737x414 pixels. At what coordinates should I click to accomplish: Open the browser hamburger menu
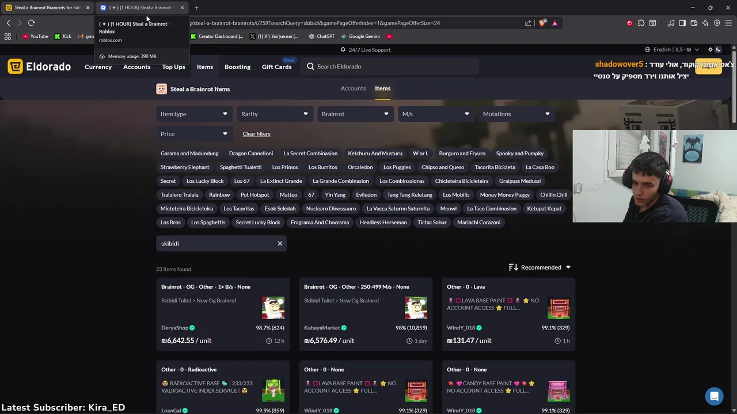click(x=728, y=23)
